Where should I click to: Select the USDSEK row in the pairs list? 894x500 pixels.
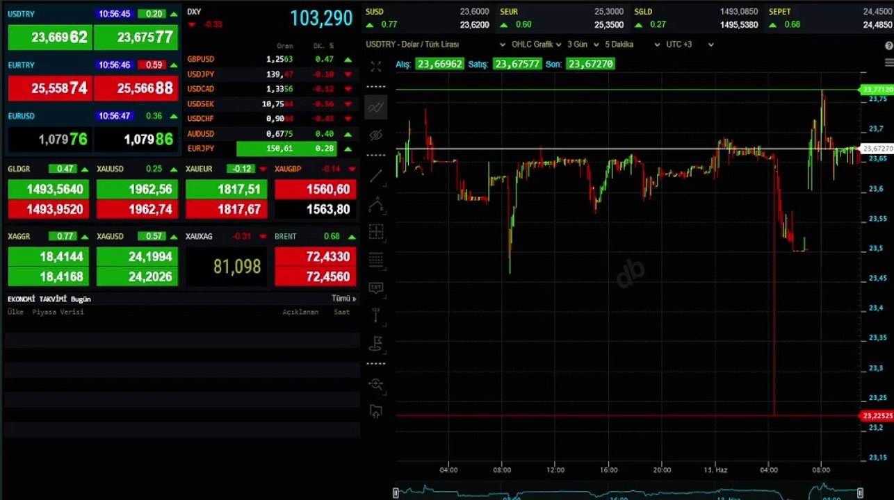click(270, 104)
